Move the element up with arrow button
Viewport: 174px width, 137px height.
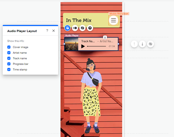(x=134, y=44)
